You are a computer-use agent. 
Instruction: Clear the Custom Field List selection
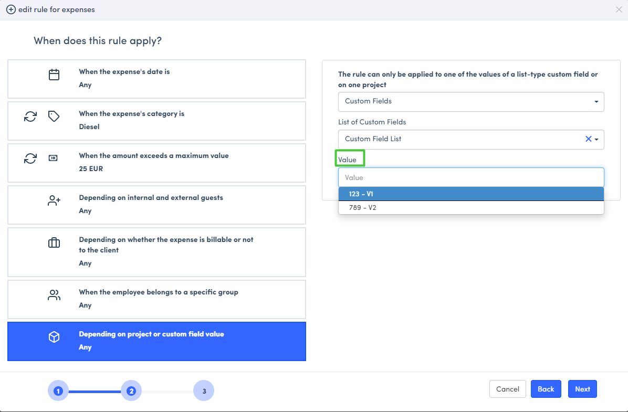coord(588,139)
